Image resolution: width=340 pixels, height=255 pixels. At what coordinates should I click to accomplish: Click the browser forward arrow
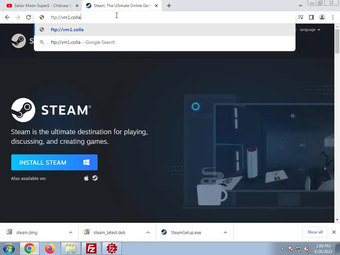pyautogui.click(x=18, y=17)
